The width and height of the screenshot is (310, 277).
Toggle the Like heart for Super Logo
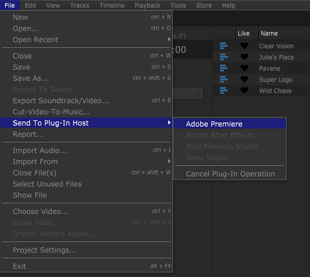point(244,79)
